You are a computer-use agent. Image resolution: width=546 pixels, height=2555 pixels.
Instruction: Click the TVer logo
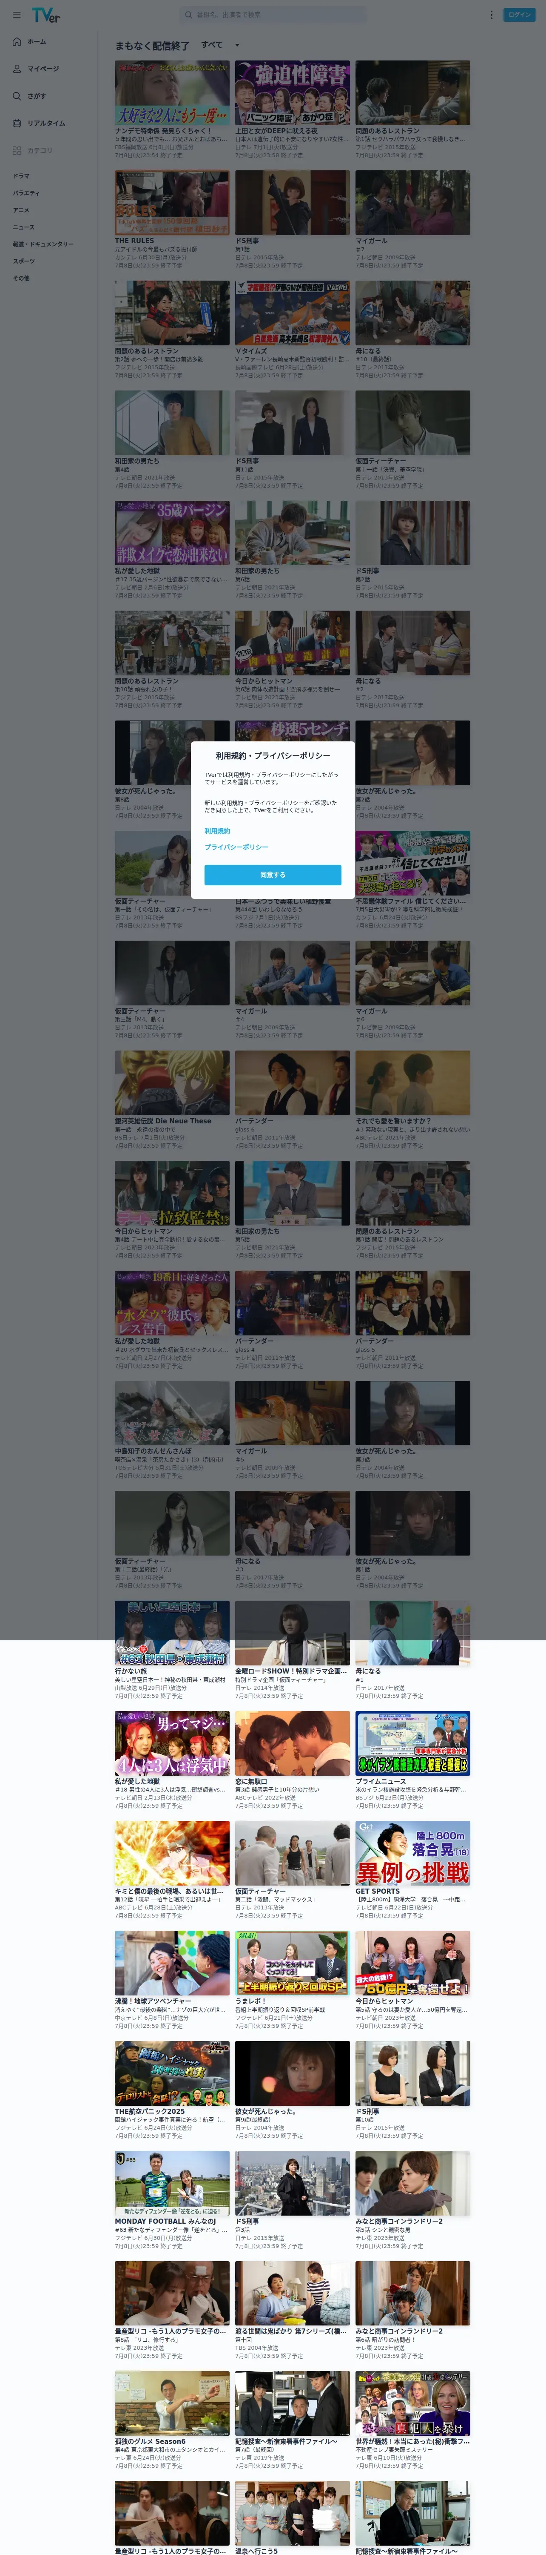pos(45,15)
